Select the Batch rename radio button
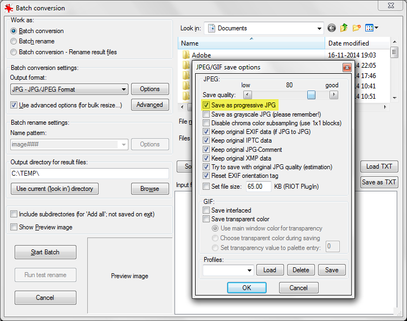 (14, 41)
